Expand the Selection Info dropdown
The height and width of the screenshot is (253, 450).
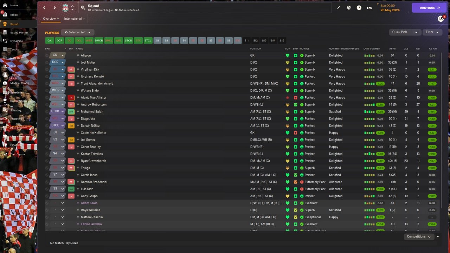click(x=78, y=32)
